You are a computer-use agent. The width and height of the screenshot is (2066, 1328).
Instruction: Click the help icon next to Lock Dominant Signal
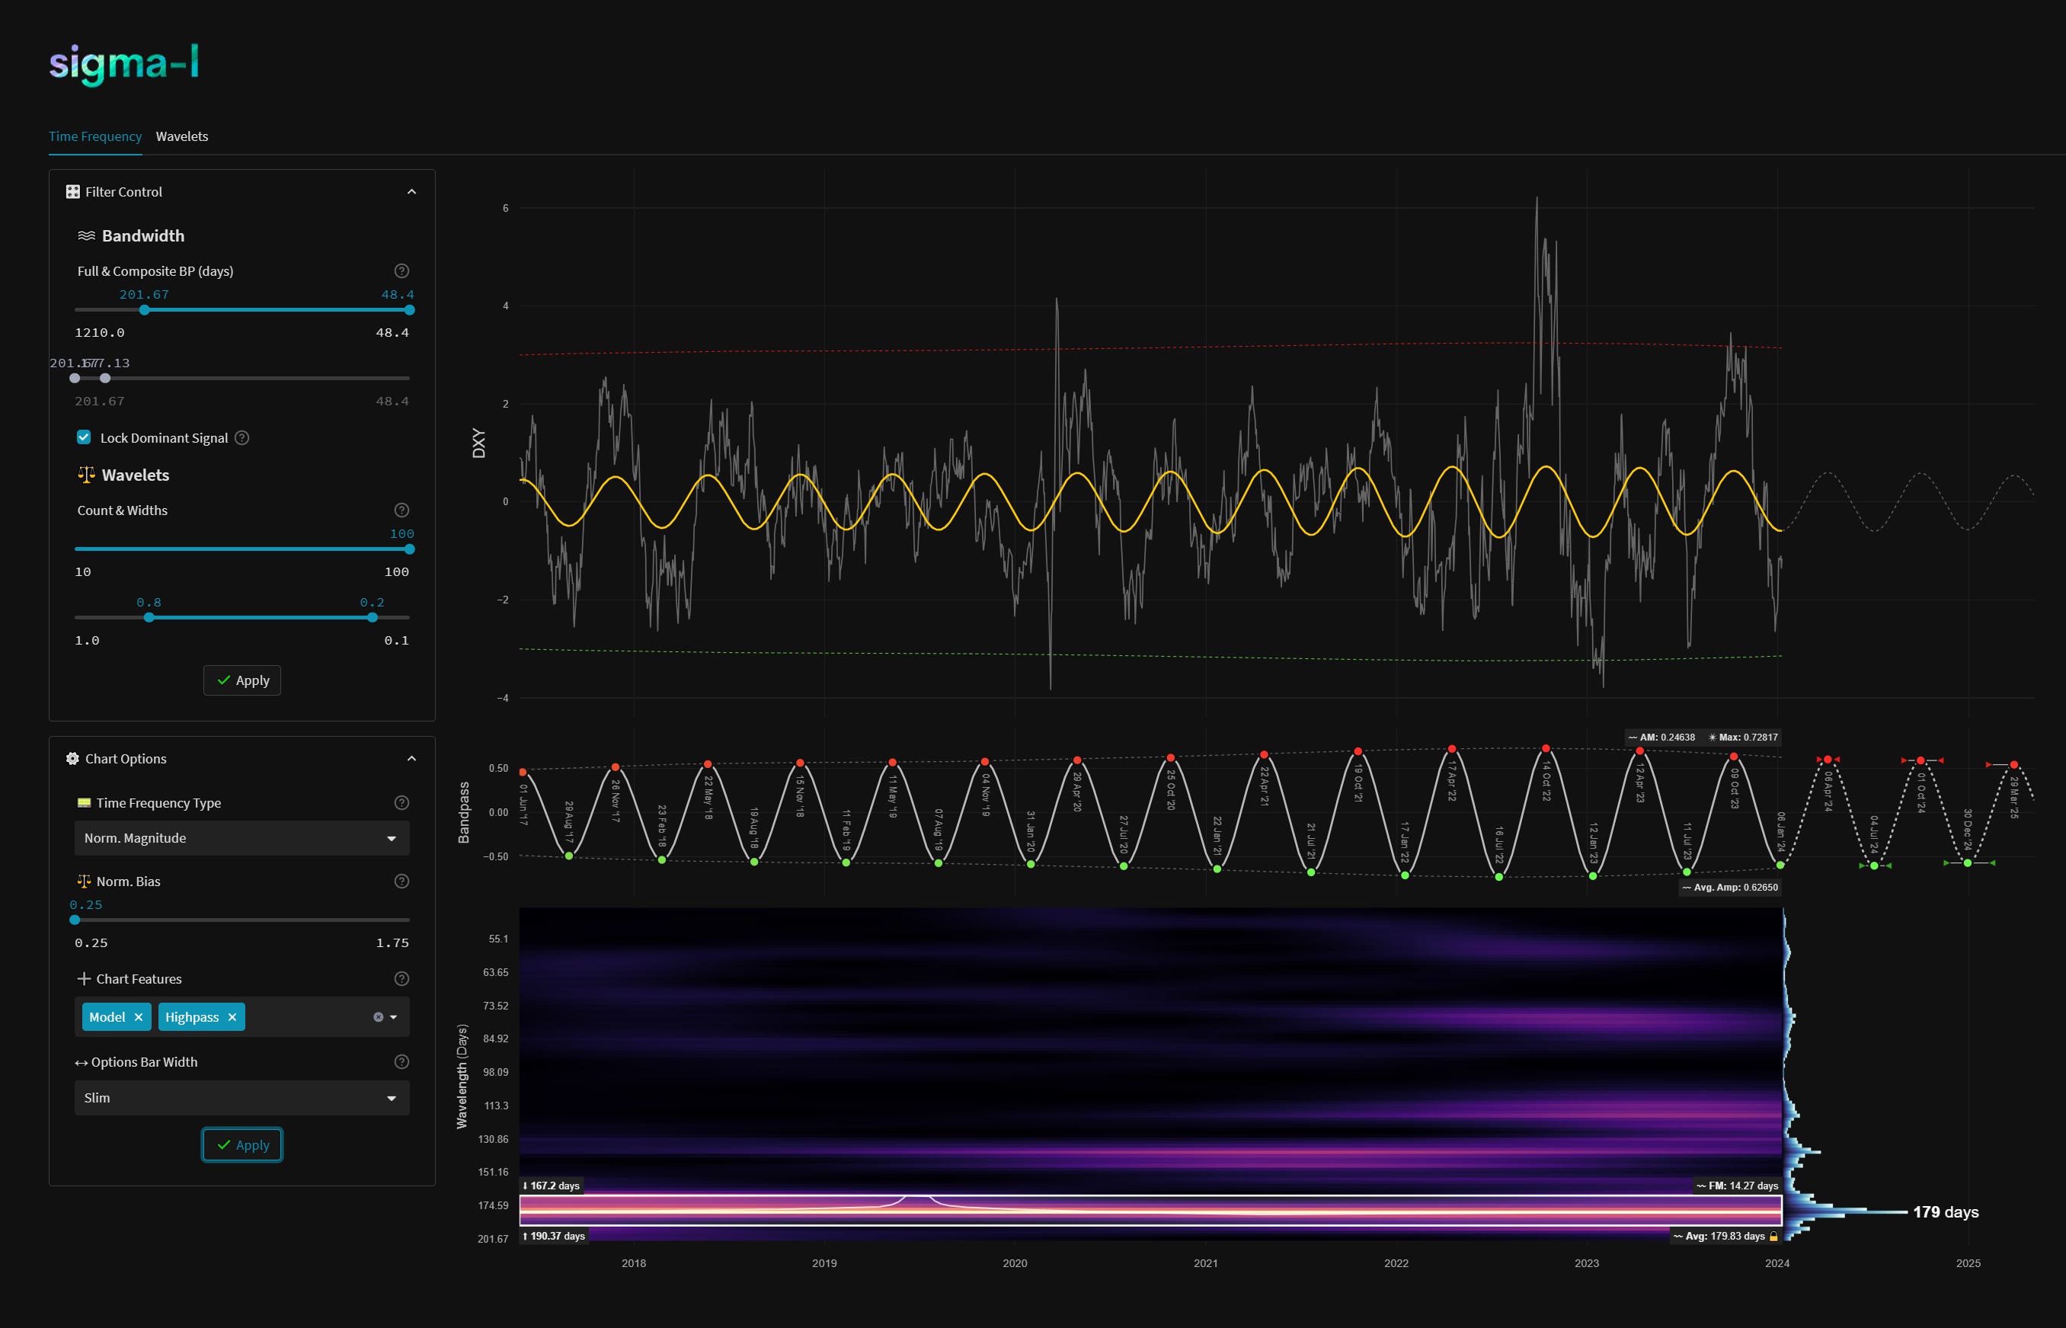[x=242, y=438]
